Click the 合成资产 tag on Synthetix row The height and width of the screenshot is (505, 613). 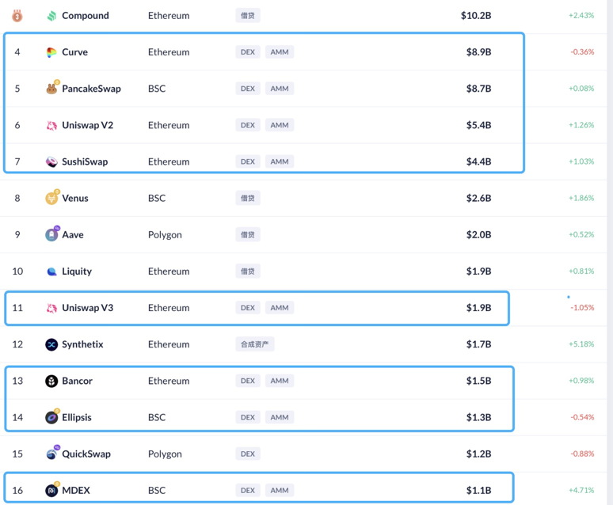click(x=254, y=344)
